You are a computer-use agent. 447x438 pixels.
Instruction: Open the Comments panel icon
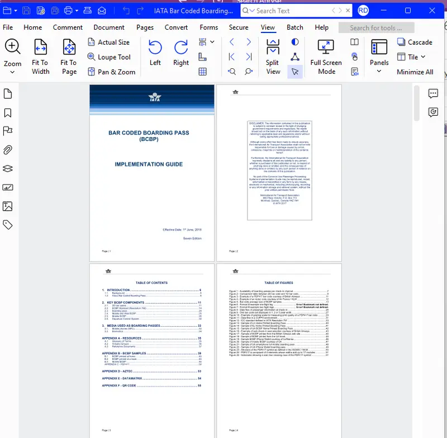(433, 93)
